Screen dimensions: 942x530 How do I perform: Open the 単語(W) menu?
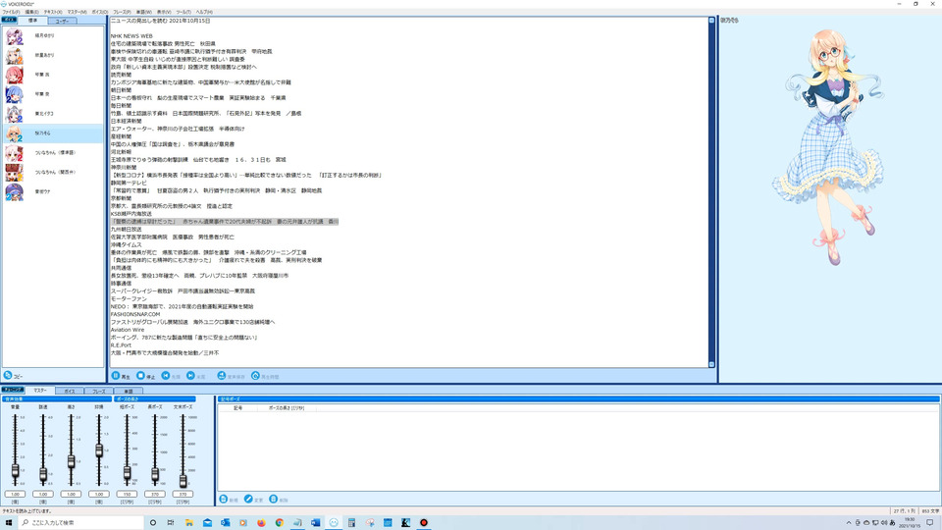coord(144,12)
